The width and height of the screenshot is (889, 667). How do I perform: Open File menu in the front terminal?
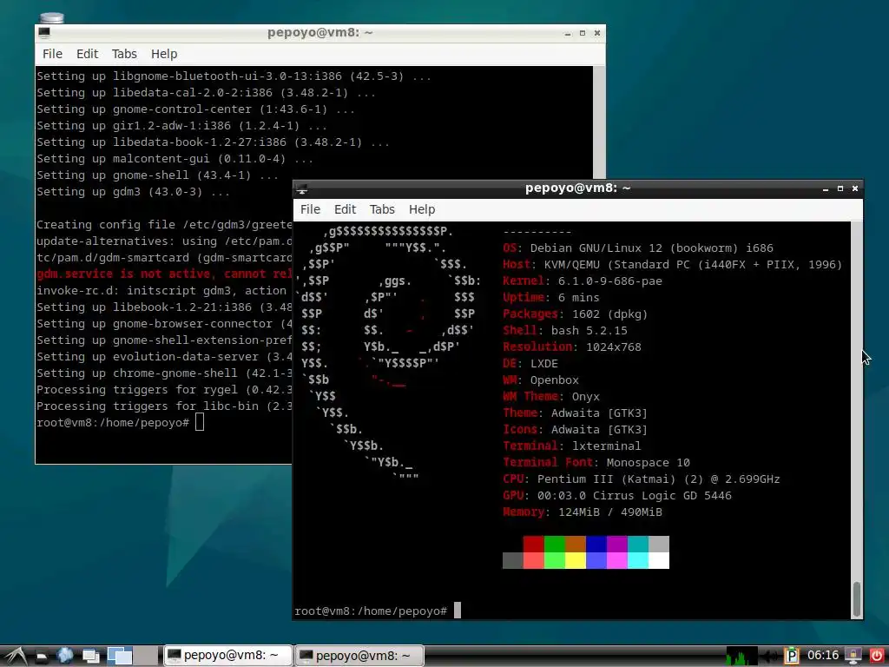click(310, 209)
